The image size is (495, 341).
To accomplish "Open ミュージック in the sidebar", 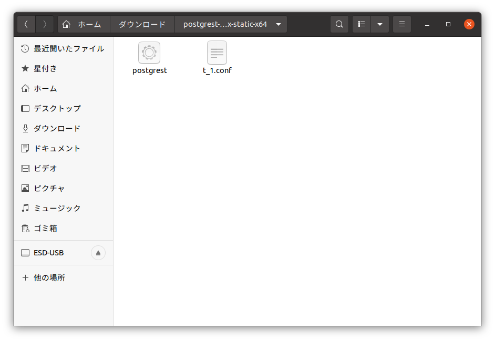I will click(x=63, y=208).
